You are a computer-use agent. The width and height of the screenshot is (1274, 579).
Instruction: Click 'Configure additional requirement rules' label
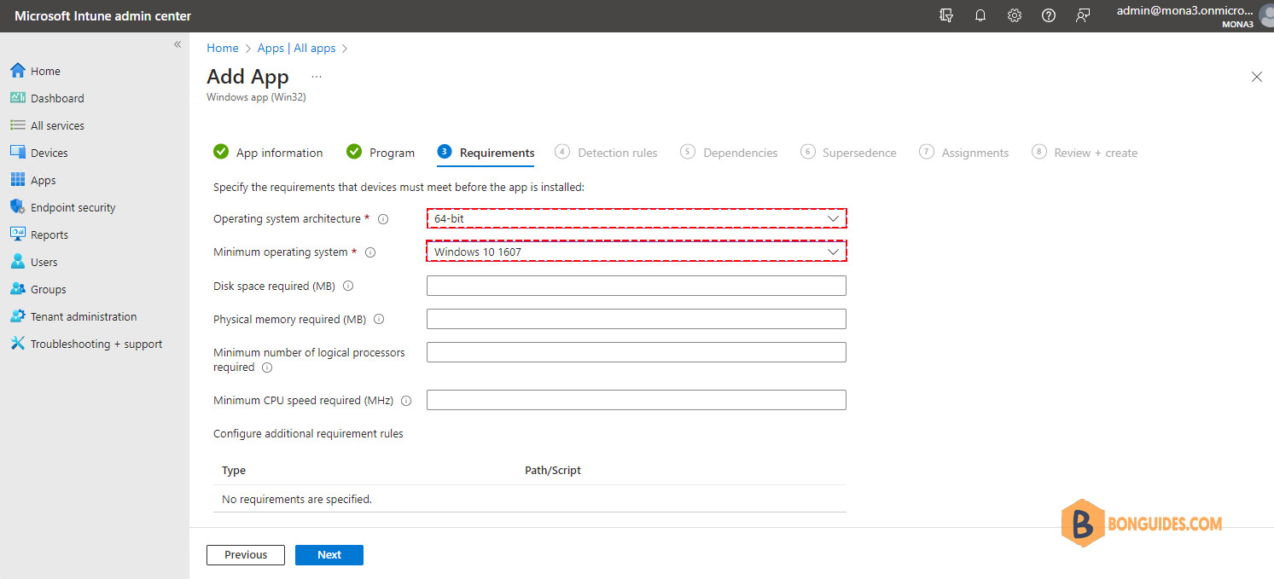pyautogui.click(x=308, y=433)
